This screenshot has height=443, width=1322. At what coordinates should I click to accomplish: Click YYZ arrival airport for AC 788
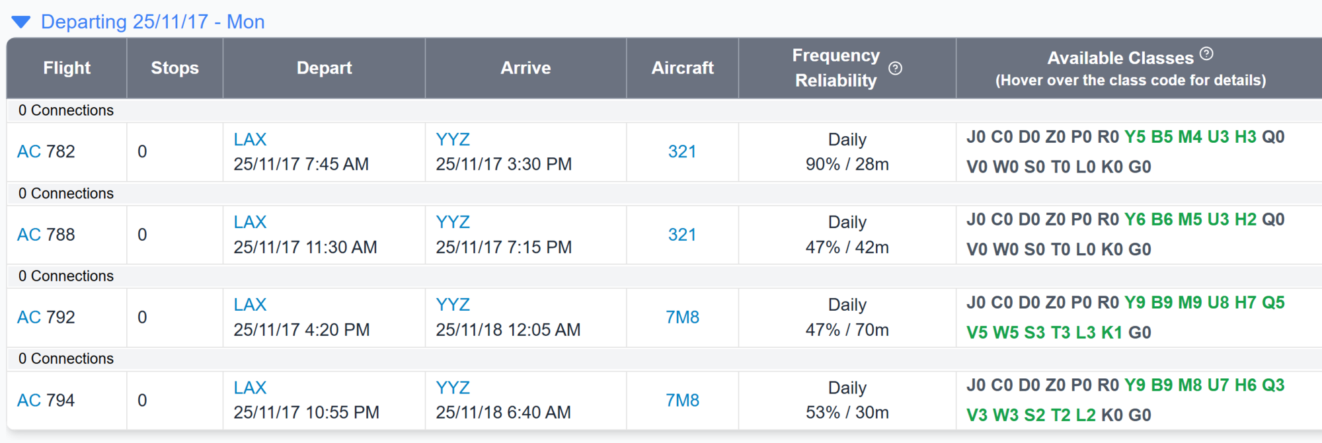coord(453,222)
